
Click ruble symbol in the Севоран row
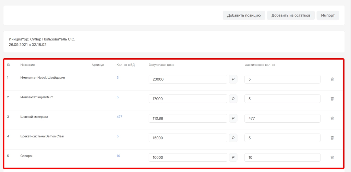(x=233, y=157)
